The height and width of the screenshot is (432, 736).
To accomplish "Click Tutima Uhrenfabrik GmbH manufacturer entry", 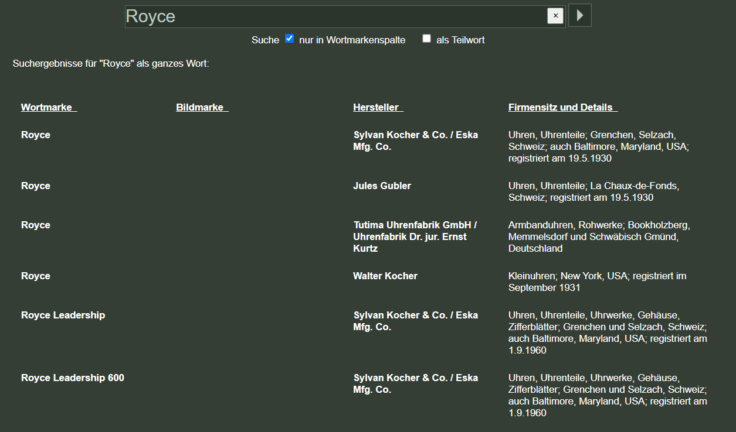I will pos(415,236).
